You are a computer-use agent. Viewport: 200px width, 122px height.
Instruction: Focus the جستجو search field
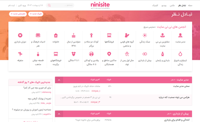click(60, 5)
